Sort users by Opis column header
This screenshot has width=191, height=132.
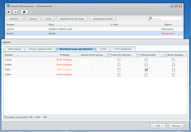(78, 25)
